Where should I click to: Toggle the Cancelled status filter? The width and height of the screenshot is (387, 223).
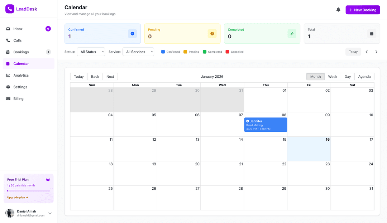(234, 52)
